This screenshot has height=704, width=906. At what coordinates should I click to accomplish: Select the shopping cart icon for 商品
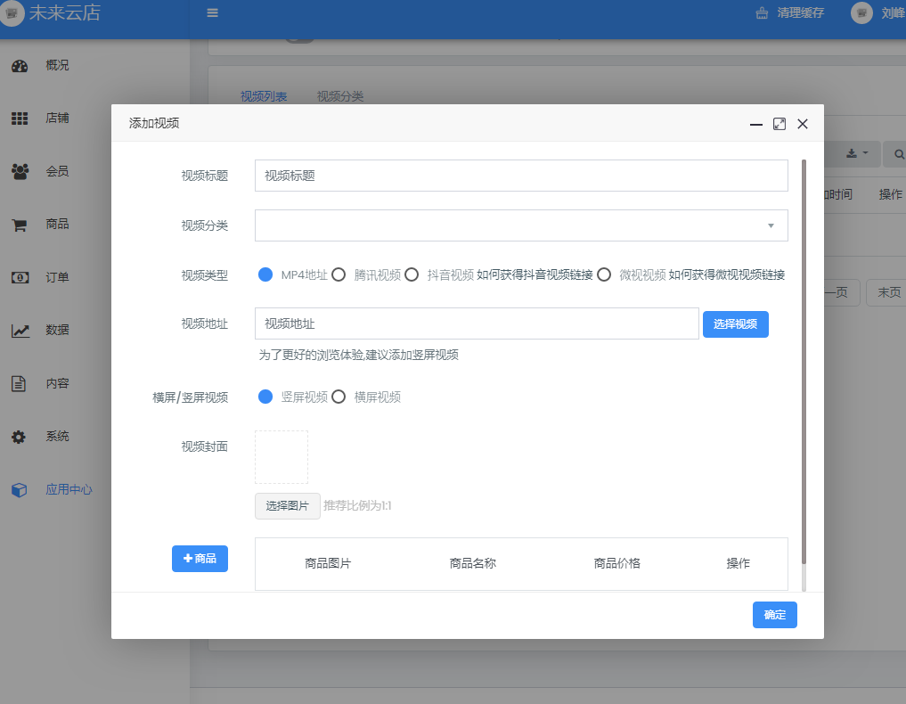(20, 225)
